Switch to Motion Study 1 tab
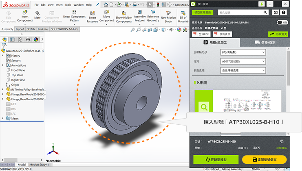Image resolution: width=302 pixels, height=171 pixels. point(39,165)
